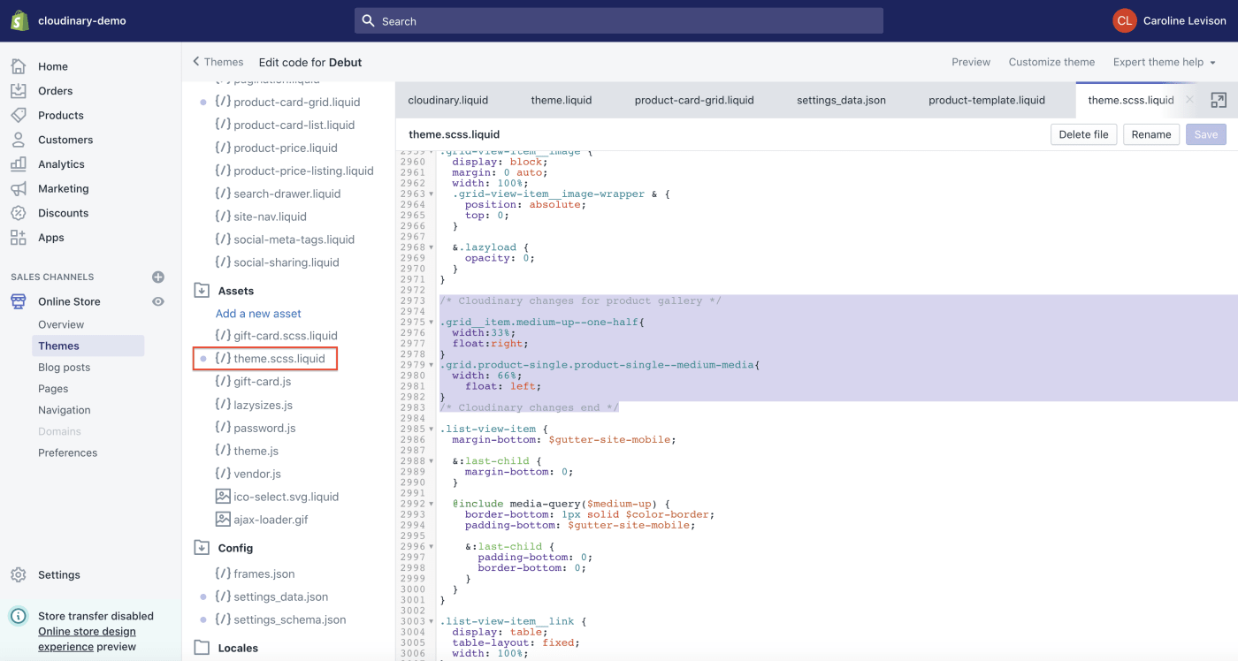The height and width of the screenshot is (661, 1238).
Task: Fold code block at line 2975
Action: pyautogui.click(x=432, y=323)
